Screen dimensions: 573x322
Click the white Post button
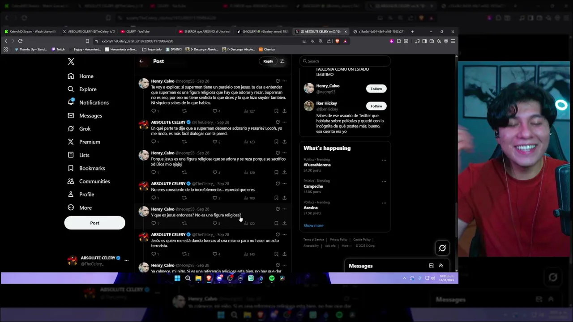[x=94, y=223]
